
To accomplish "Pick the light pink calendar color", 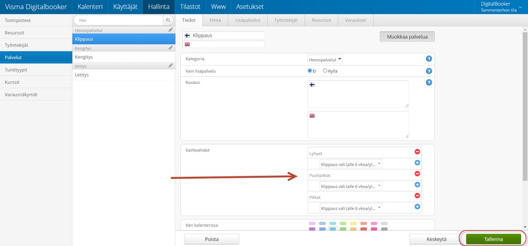I will tap(374, 223).
